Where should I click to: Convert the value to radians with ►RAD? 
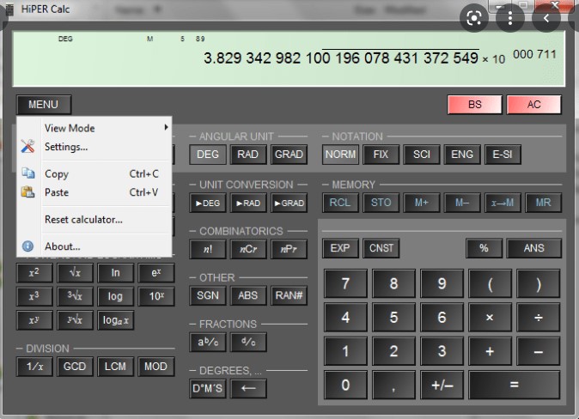pyautogui.click(x=248, y=203)
